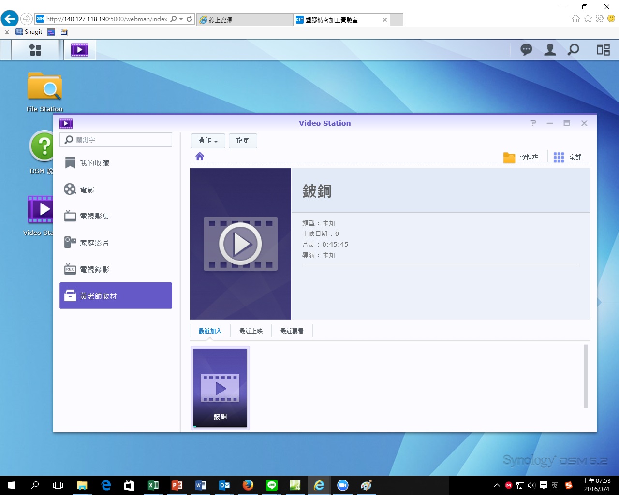Open the DSM search magnifier icon
Image resolution: width=619 pixels, height=495 pixels.
coord(574,49)
